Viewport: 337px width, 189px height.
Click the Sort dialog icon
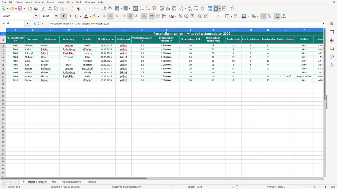click(x=135, y=9)
